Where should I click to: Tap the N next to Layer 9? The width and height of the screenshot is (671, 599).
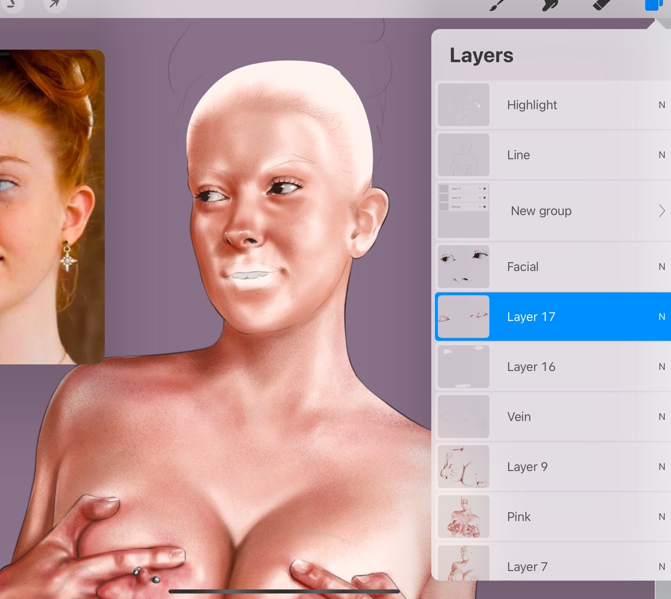(661, 466)
